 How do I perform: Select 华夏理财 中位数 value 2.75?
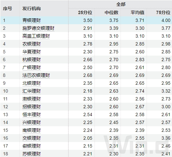(114, 52)
